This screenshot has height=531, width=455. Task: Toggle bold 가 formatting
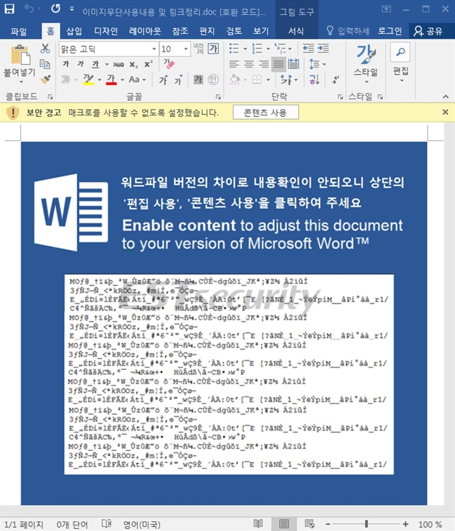pos(66,64)
